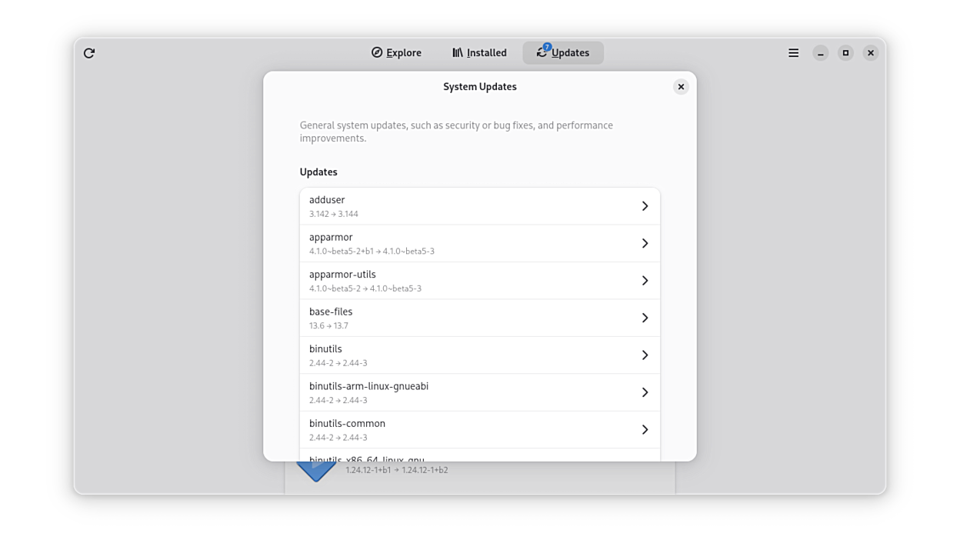Expand the adduser chevron arrow

click(x=645, y=206)
